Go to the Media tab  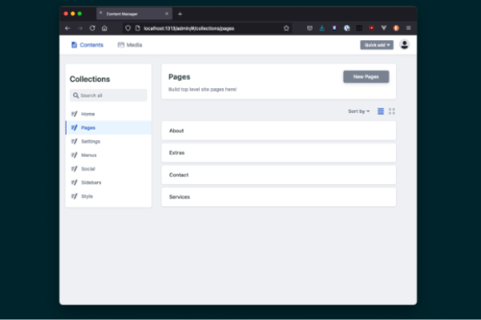coord(130,45)
